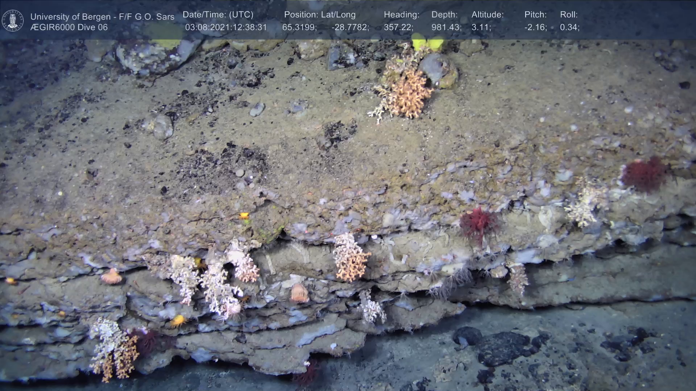Click the 'Date/Time: (UTC)' label

point(218,15)
